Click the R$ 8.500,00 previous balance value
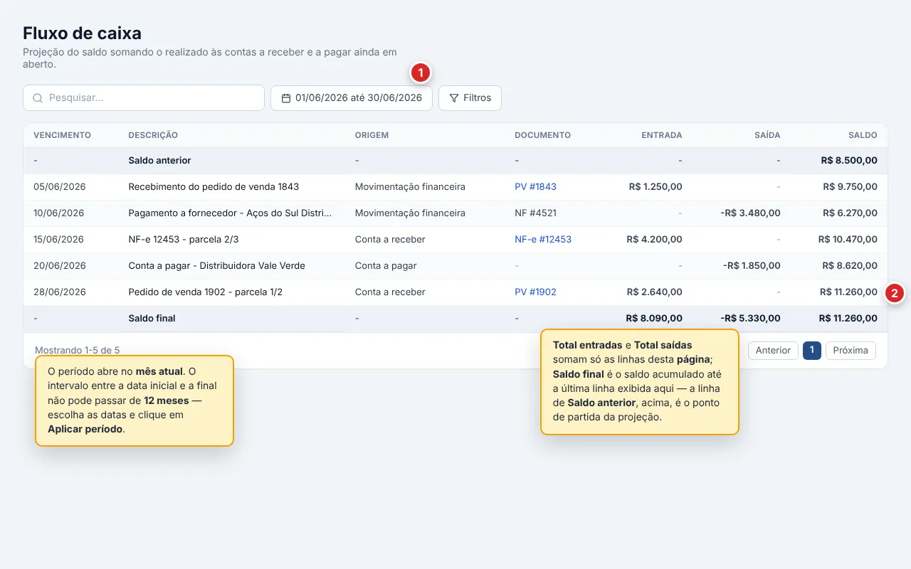 tap(849, 161)
